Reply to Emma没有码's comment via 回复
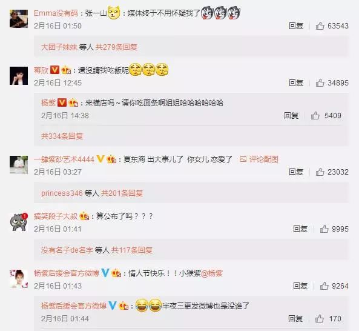 click(x=296, y=25)
